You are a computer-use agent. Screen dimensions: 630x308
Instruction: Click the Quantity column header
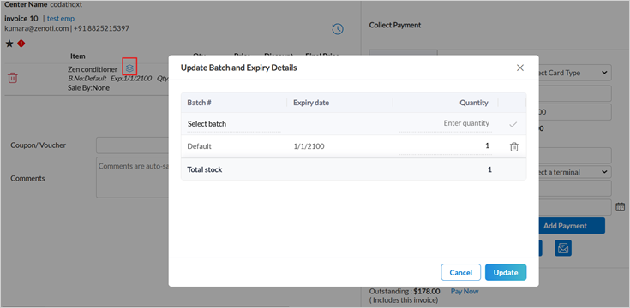click(x=474, y=103)
